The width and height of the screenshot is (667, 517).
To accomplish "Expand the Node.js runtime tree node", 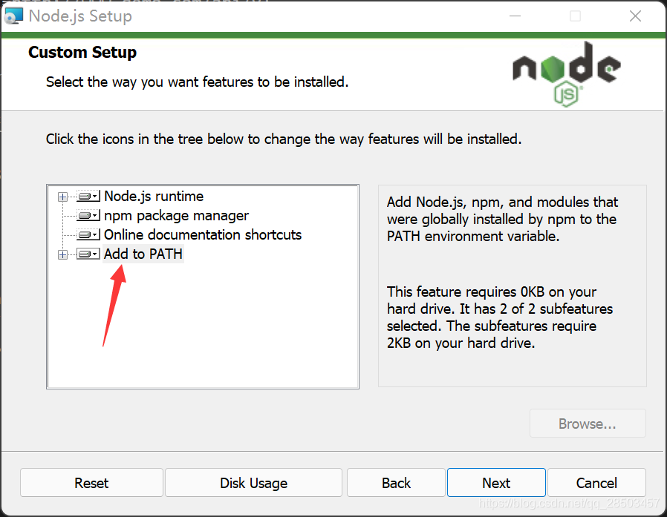I will pyautogui.click(x=62, y=196).
